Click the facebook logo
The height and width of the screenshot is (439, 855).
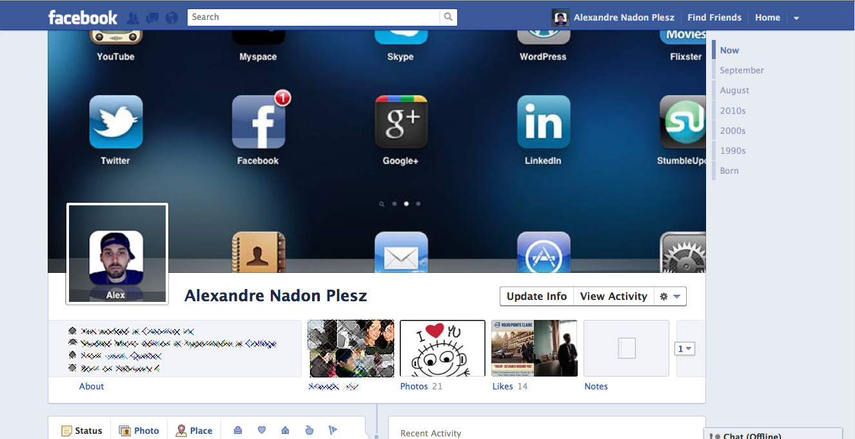point(83,17)
